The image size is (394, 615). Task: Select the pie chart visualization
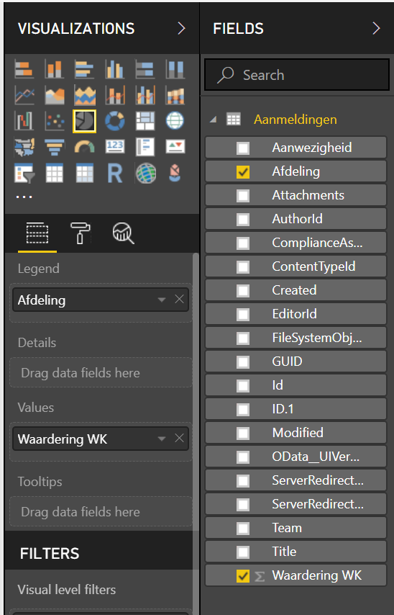tap(84, 121)
